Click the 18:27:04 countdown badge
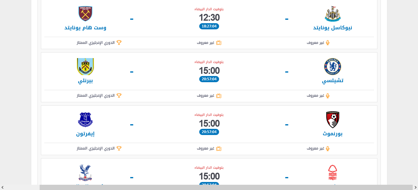 tap(209, 26)
